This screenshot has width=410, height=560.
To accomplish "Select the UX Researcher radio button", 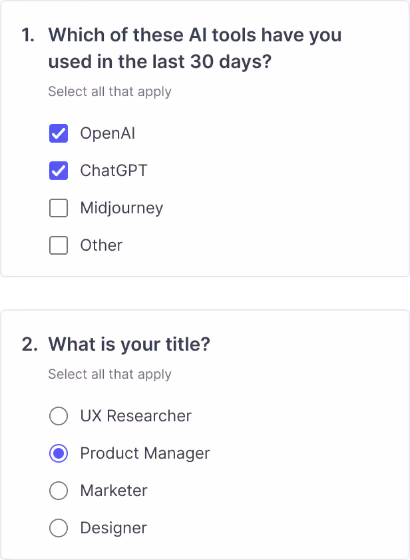I will tap(59, 416).
